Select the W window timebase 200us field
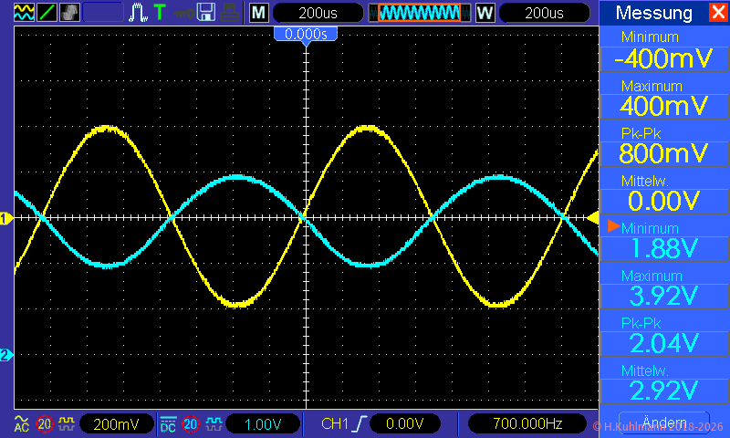Screen dimensions: 730x438 point(544,13)
